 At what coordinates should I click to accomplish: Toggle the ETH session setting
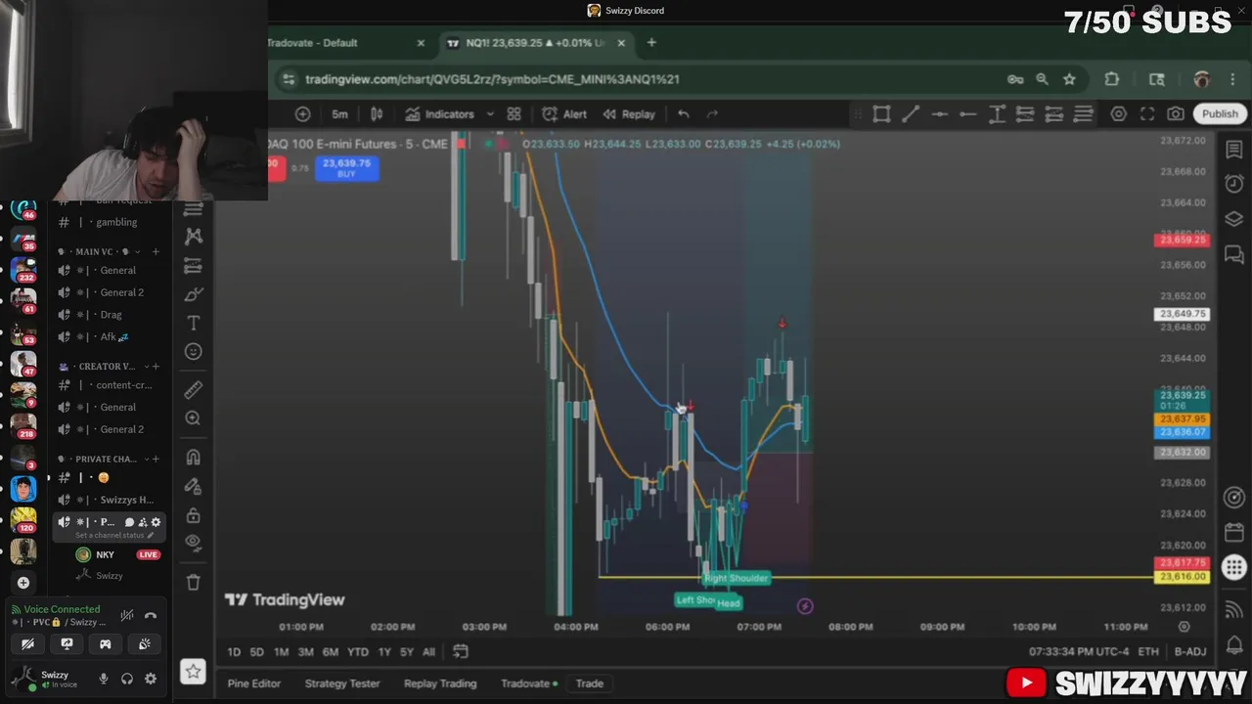click(1148, 652)
